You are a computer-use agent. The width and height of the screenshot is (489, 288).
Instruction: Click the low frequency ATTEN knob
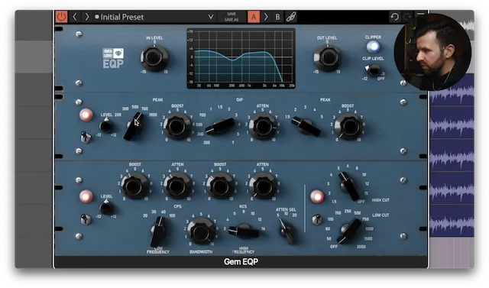[x=176, y=186]
